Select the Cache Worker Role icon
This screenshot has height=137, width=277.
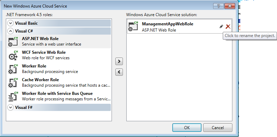(x=13, y=83)
